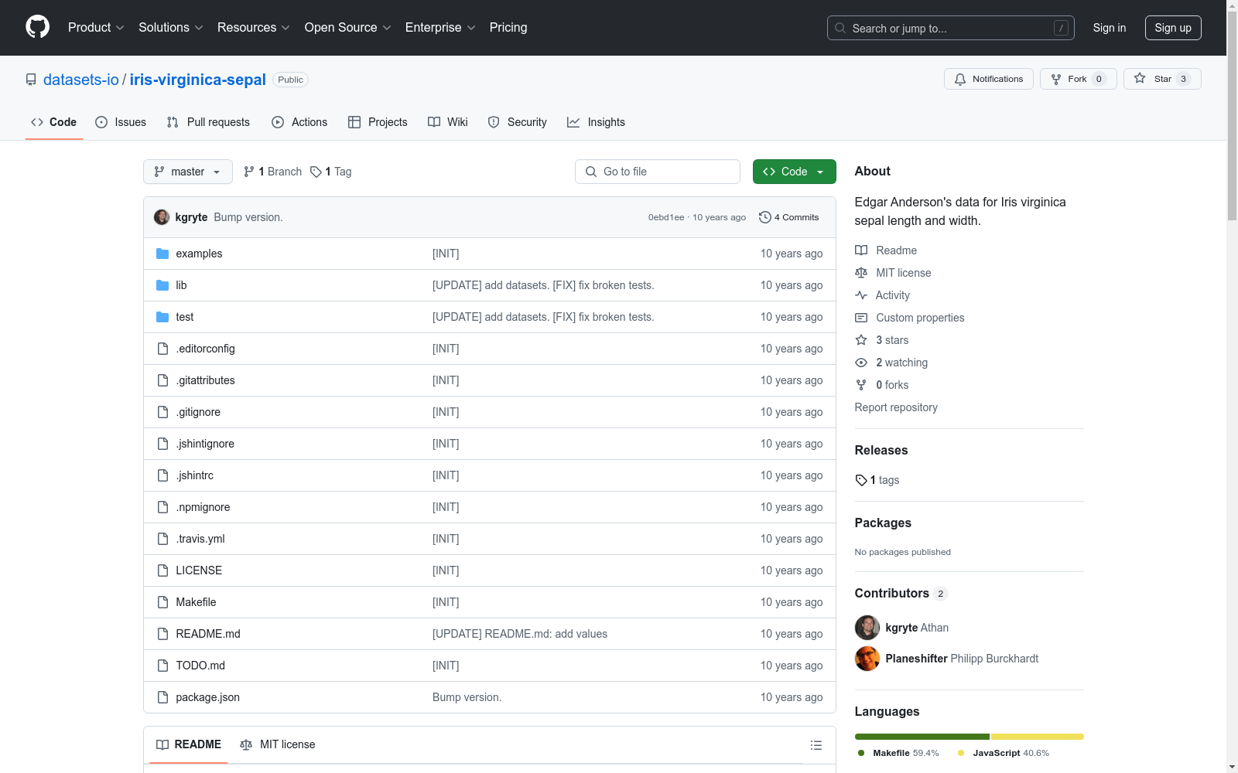This screenshot has height=773, width=1238.
Task: Open the datasets-io owner link
Action: point(81,80)
